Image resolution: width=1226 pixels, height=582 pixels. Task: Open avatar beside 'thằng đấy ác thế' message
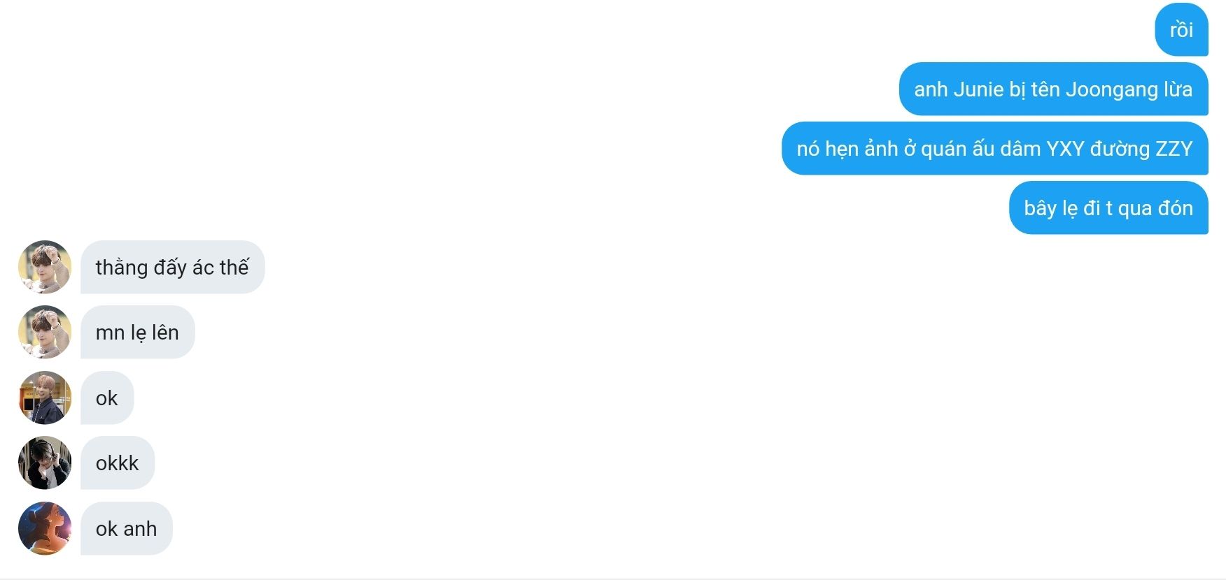click(x=45, y=267)
